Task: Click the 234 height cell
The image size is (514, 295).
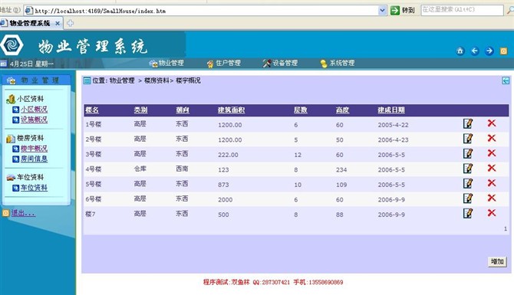Action: [x=341, y=169]
